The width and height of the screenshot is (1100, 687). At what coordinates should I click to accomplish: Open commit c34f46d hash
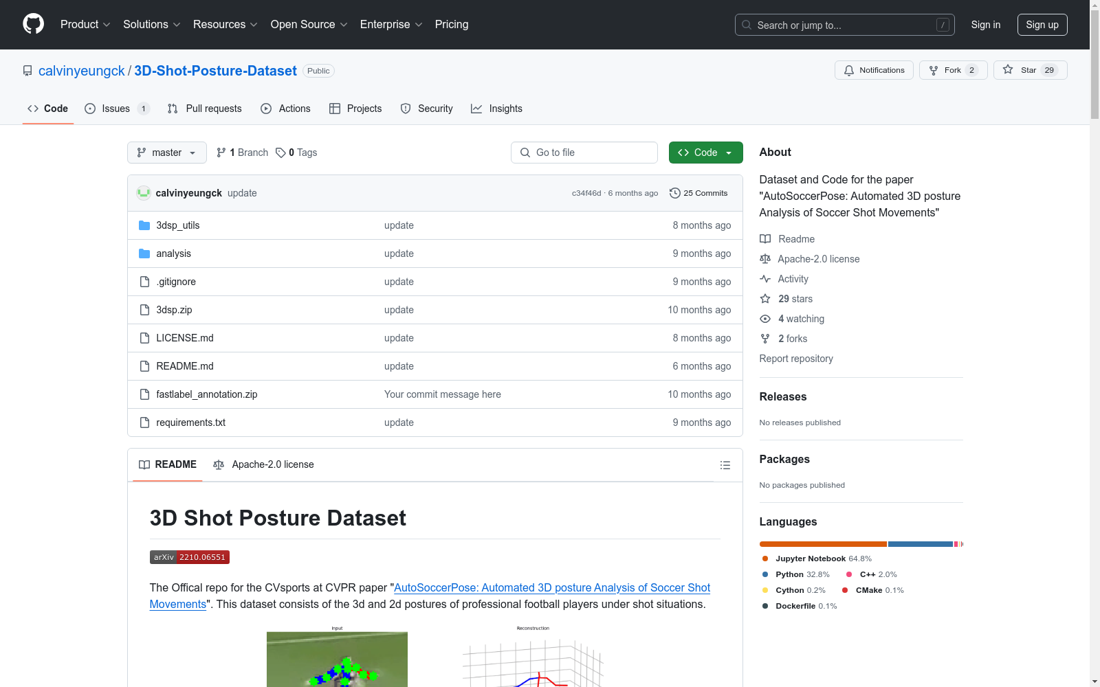click(x=586, y=193)
